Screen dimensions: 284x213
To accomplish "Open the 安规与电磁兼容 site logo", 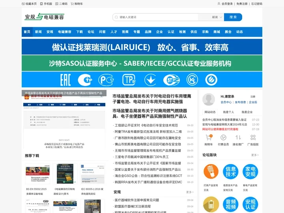I will 44,17.
